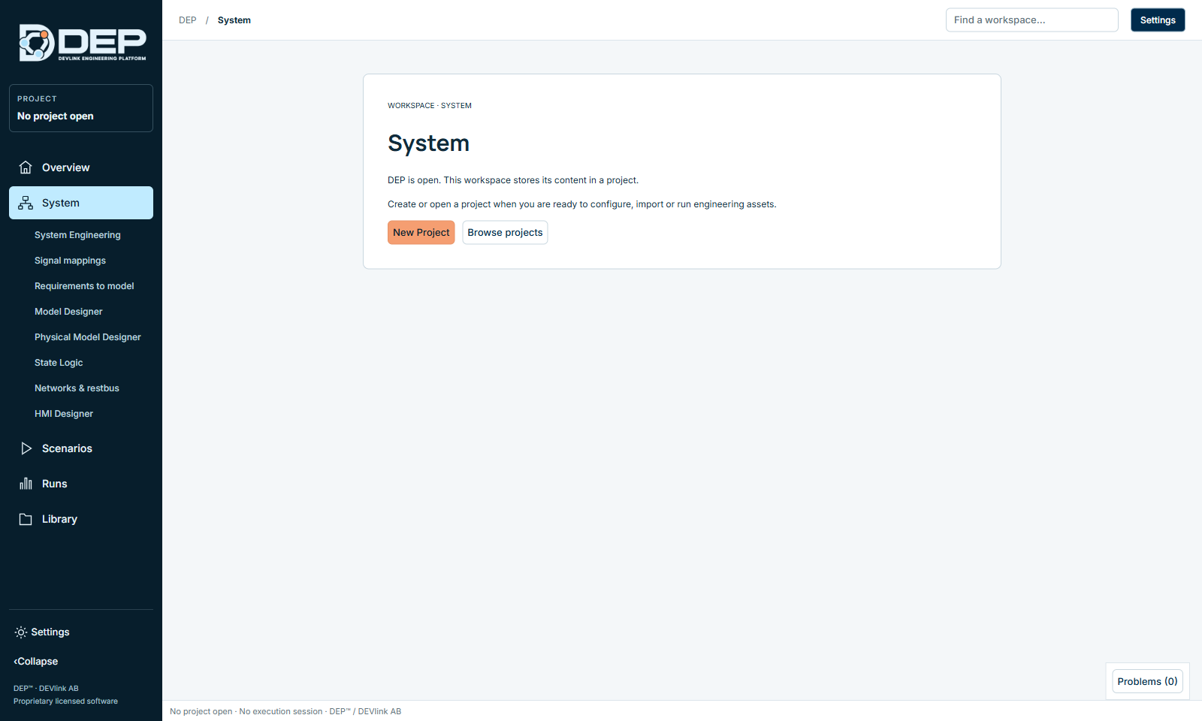Select Model Designer in sidebar

(x=68, y=312)
